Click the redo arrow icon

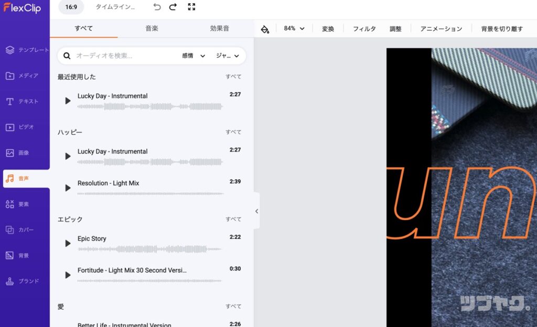tap(173, 7)
